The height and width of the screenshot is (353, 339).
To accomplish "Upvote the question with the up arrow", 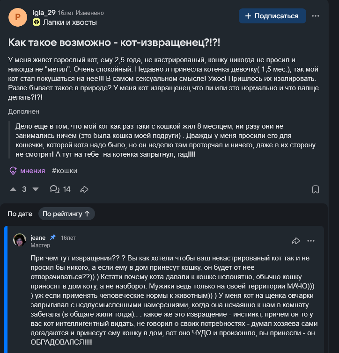I will [x=13, y=189].
